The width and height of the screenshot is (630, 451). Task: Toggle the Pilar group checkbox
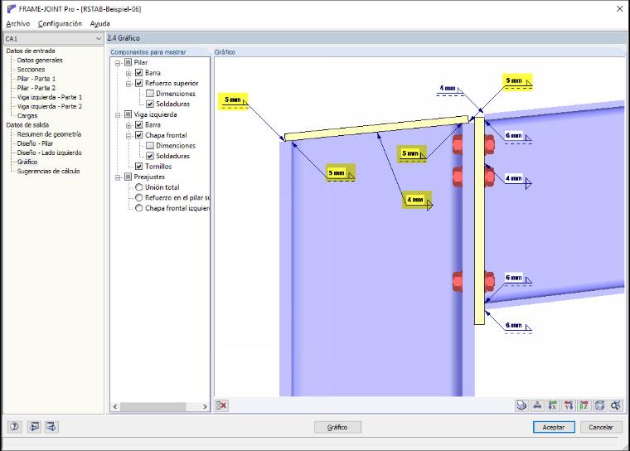point(128,62)
